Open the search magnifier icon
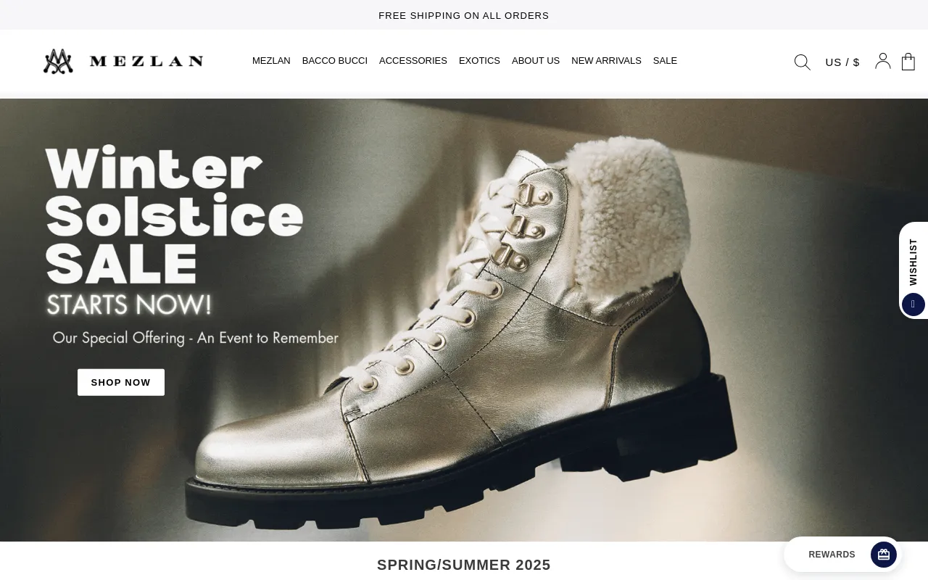 (802, 62)
